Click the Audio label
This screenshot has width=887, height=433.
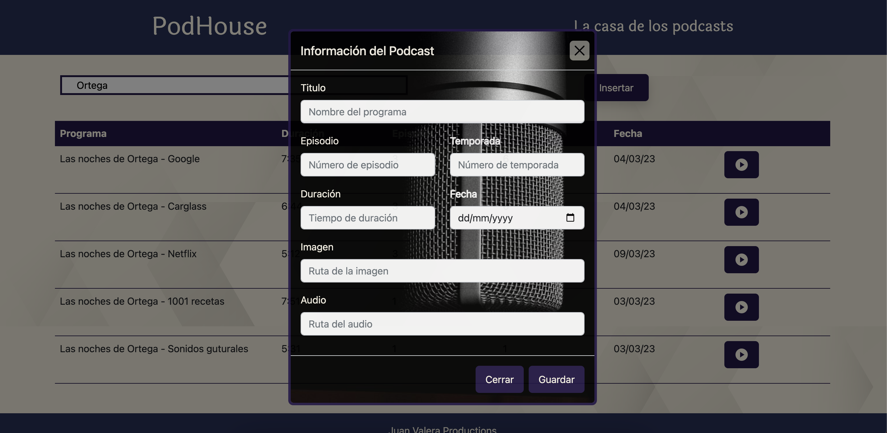pos(313,300)
